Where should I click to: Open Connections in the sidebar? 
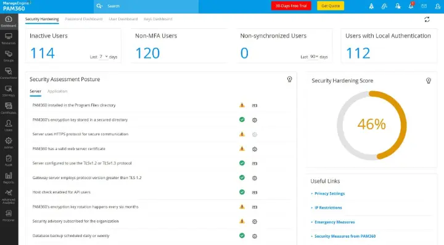click(9, 74)
